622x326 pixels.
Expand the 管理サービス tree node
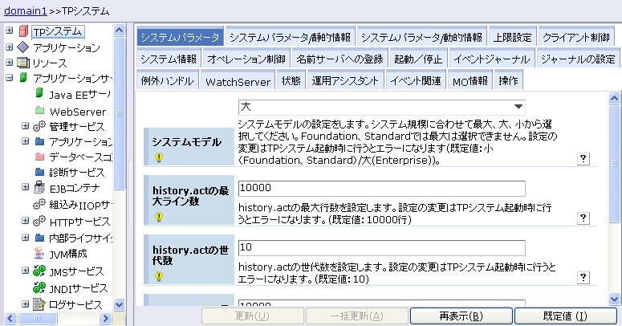25,126
